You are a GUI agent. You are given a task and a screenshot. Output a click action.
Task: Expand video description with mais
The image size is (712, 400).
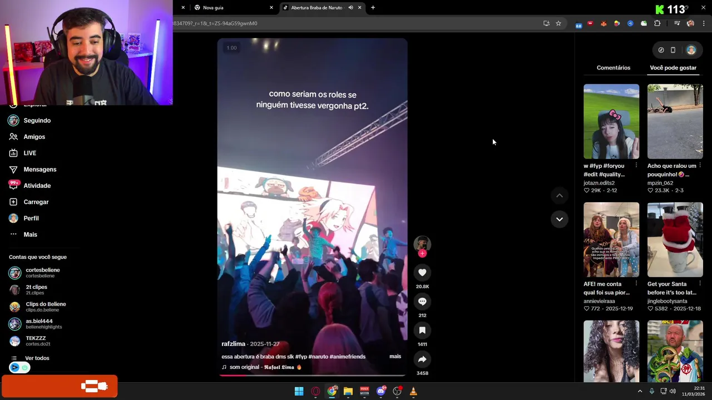tap(395, 356)
